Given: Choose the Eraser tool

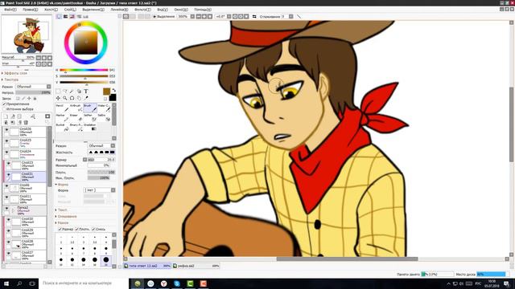Looking at the screenshot, I should pyautogui.click(x=76, y=118).
